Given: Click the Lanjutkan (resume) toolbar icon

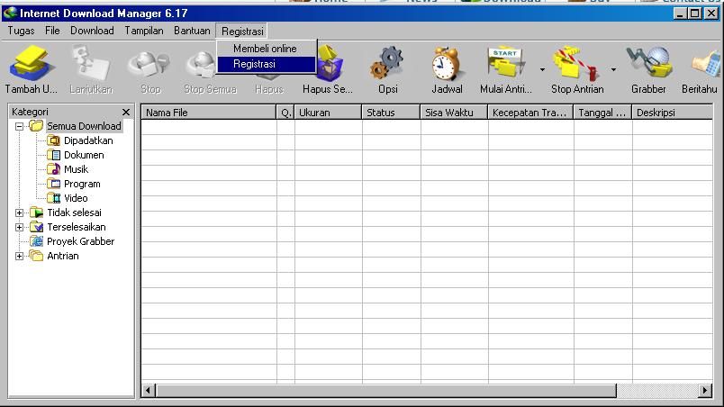Looking at the screenshot, I should [x=90, y=63].
